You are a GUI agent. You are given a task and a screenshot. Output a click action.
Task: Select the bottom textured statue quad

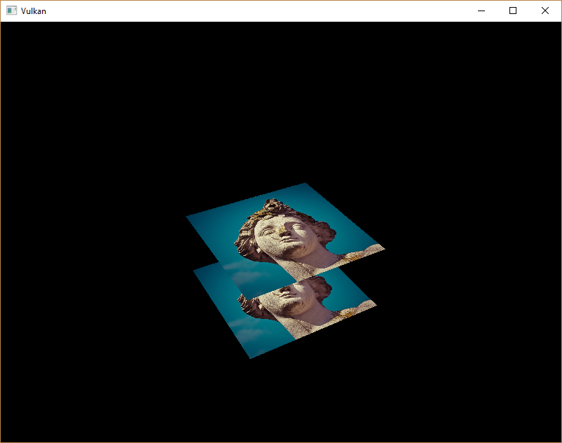[x=294, y=308]
